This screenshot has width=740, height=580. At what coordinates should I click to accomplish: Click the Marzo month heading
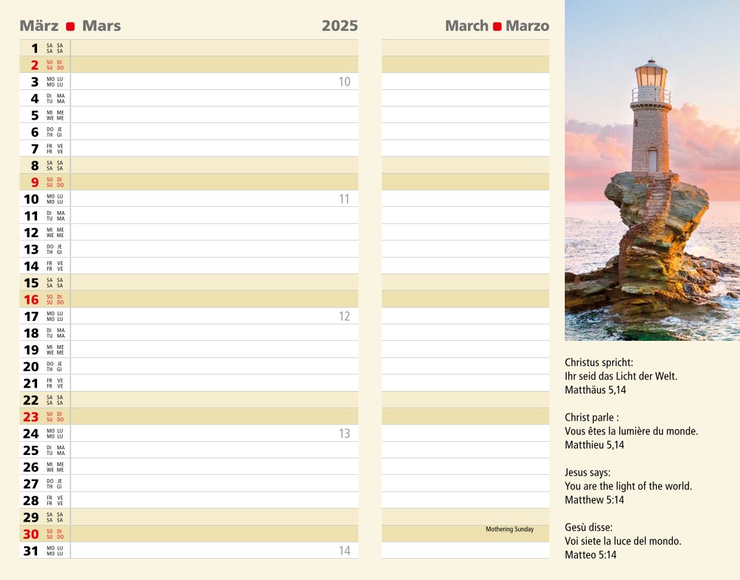coord(527,26)
